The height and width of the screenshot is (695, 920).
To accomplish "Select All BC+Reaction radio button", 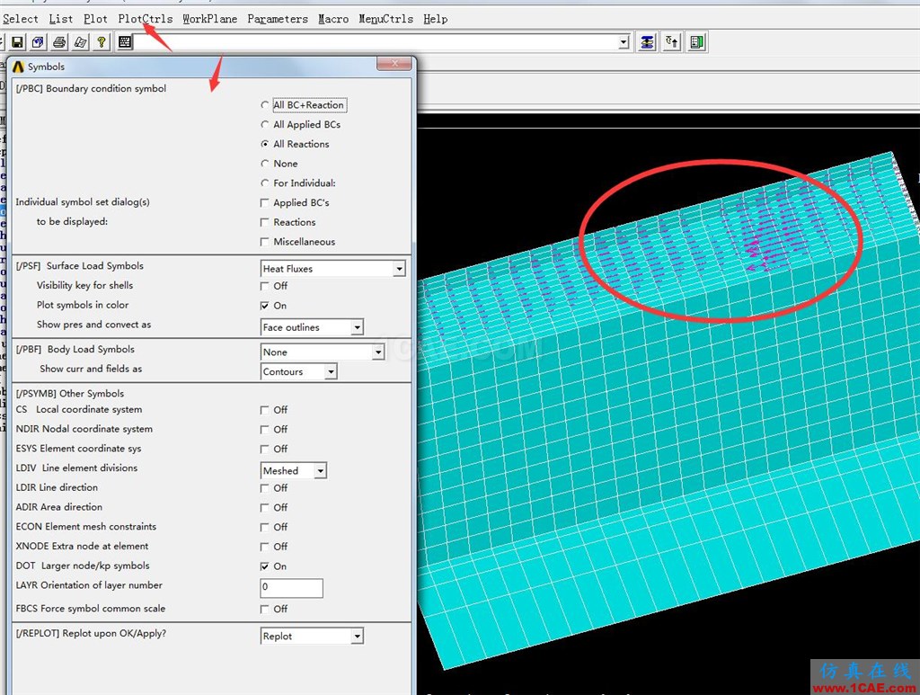I will [x=265, y=105].
